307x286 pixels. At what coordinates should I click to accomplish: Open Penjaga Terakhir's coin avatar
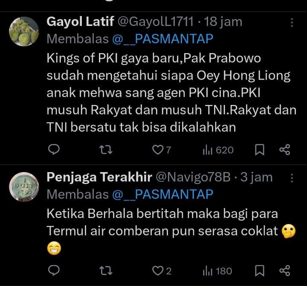[24, 187]
